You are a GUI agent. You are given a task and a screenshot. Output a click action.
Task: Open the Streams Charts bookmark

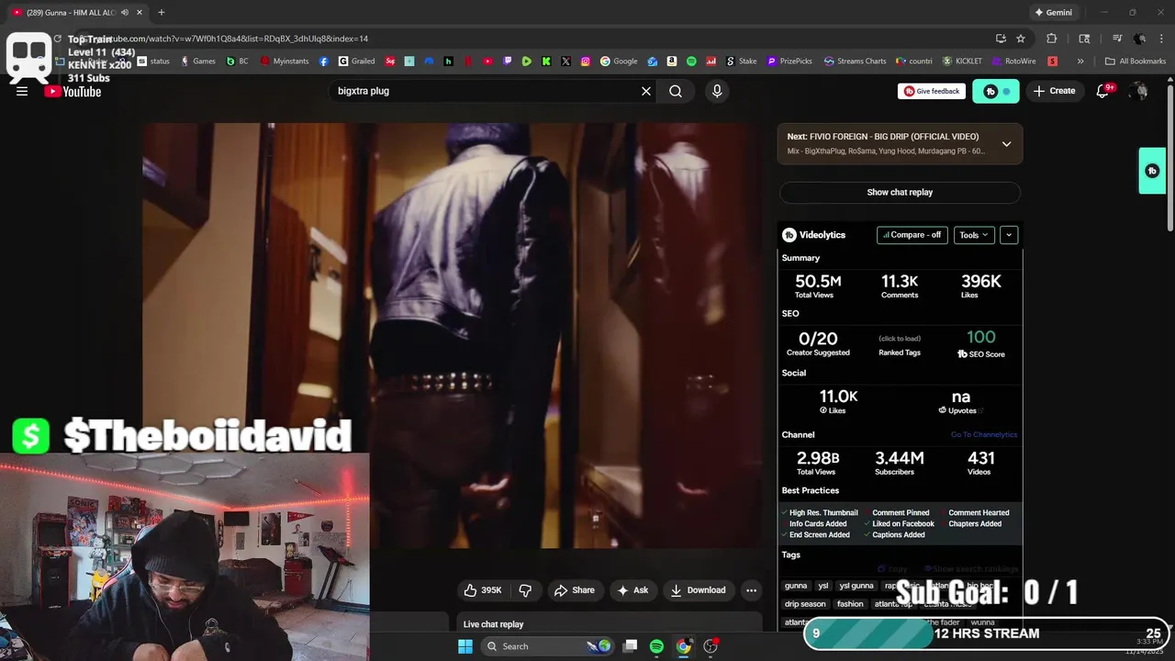(856, 62)
